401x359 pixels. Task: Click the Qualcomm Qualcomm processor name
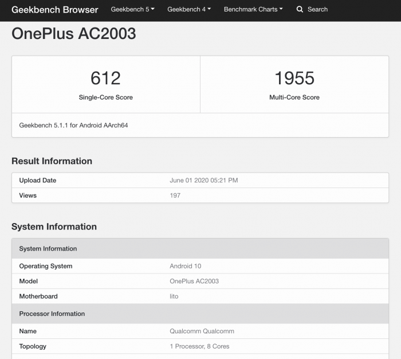202,331
